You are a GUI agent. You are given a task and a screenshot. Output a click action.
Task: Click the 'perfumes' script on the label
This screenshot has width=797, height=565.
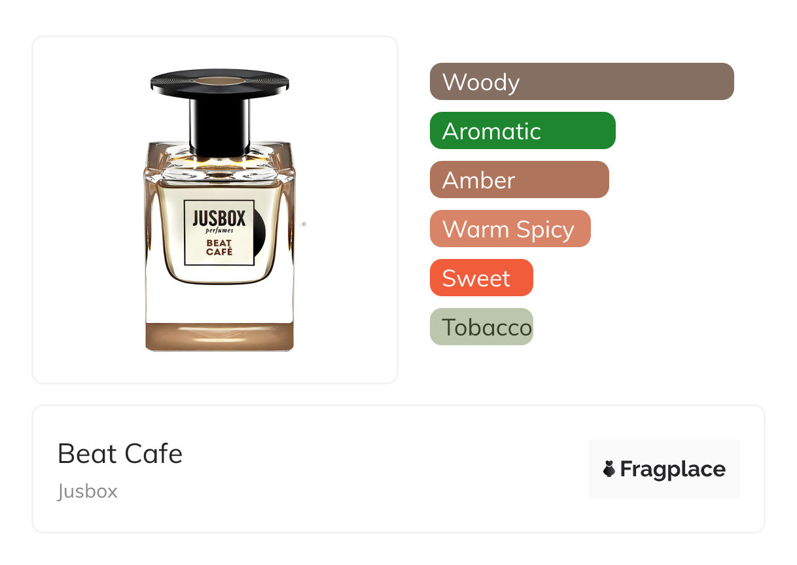point(219,230)
